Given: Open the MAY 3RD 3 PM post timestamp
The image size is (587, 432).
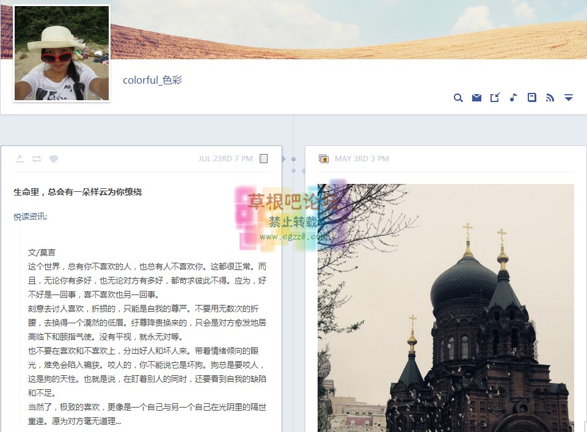Looking at the screenshot, I should click(x=362, y=159).
